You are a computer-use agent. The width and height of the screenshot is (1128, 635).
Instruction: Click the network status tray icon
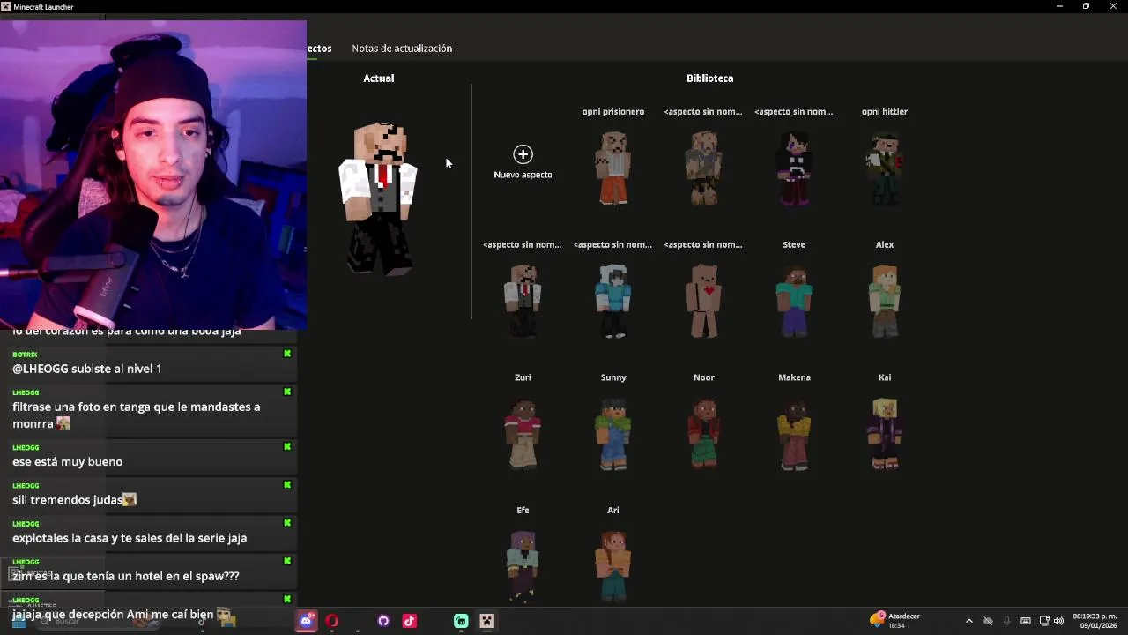[x=1044, y=621]
